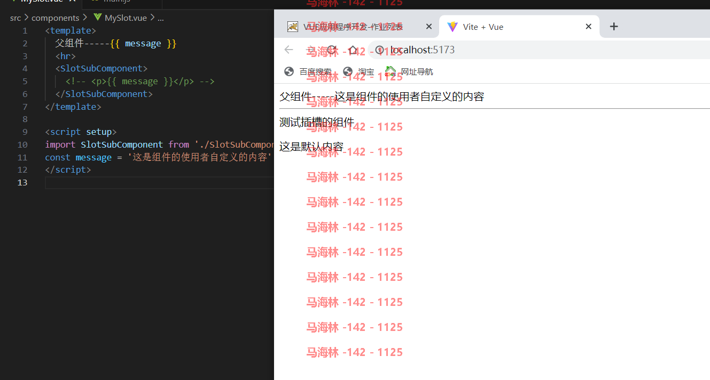710x380 pixels.
Task: Click line number 1 in gutter
Action: 25,30
